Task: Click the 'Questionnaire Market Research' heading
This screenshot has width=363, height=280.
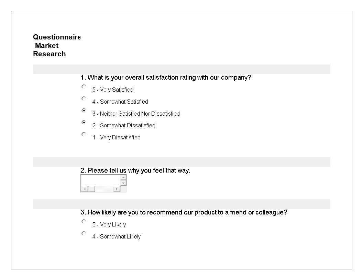Action: click(x=57, y=46)
